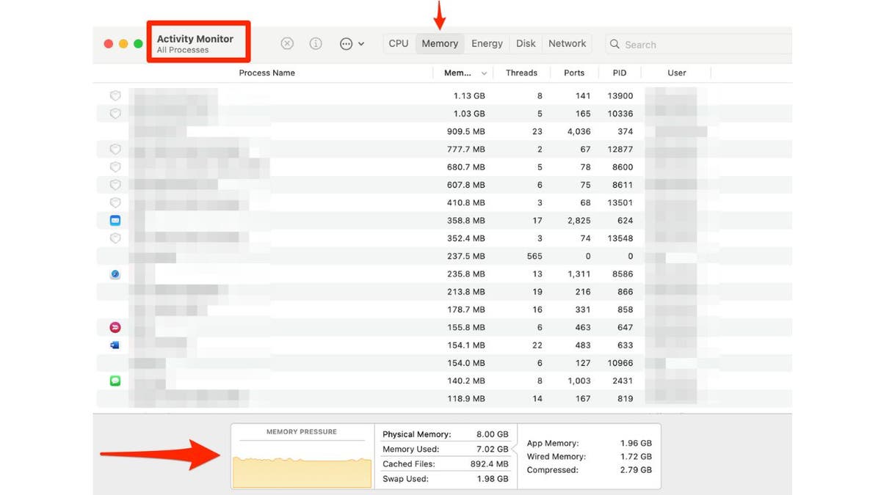Click PID 10966 cell
The image size is (881, 495).
[x=620, y=364]
